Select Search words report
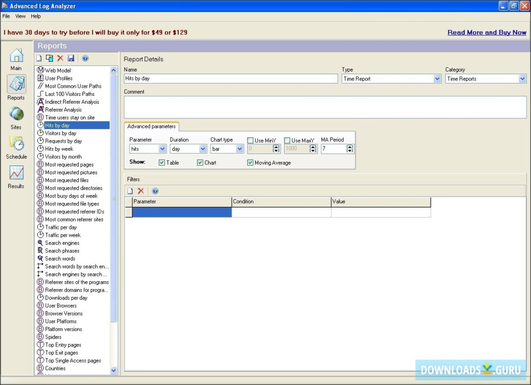Viewport: 531px width, 385px height. (60, 258)
